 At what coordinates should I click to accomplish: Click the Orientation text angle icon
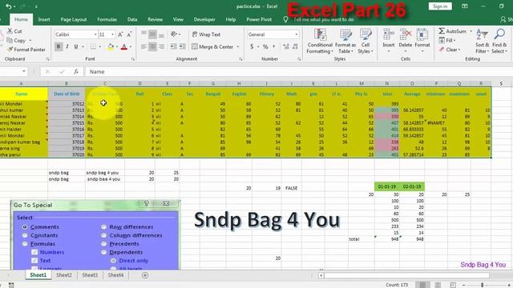point(174,34)
